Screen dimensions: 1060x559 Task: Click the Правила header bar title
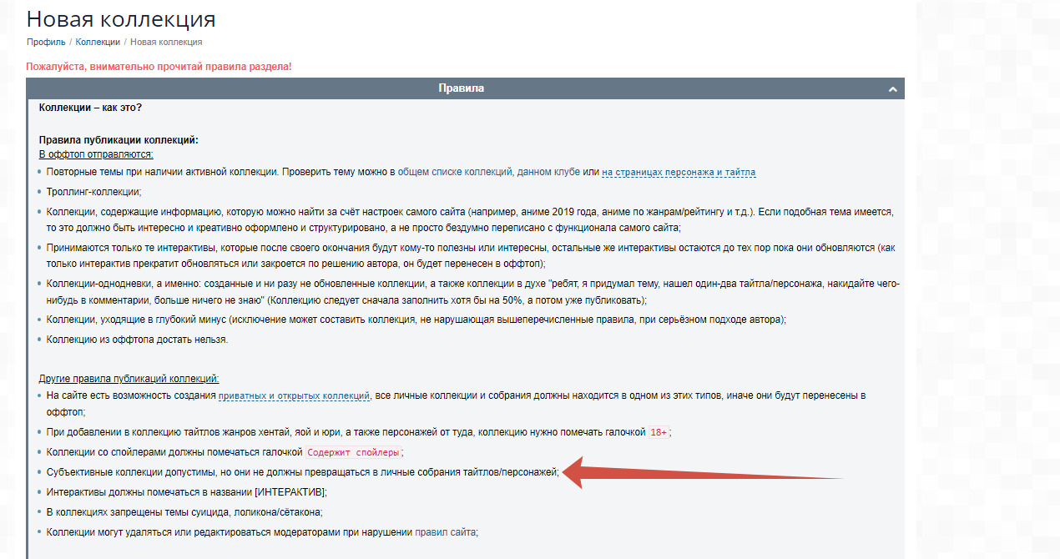[x=461, y=88]
